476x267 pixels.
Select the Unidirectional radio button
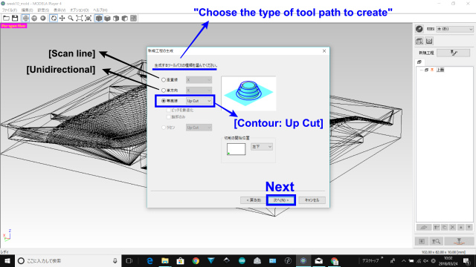coord(164,90)
